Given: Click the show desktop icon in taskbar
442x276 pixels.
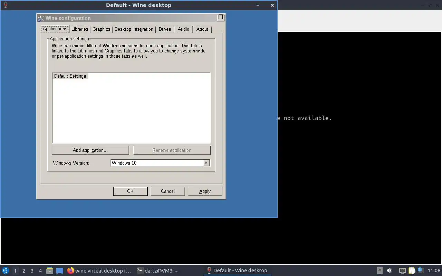Looking at the screenshot, I should (x=60, y=270).
